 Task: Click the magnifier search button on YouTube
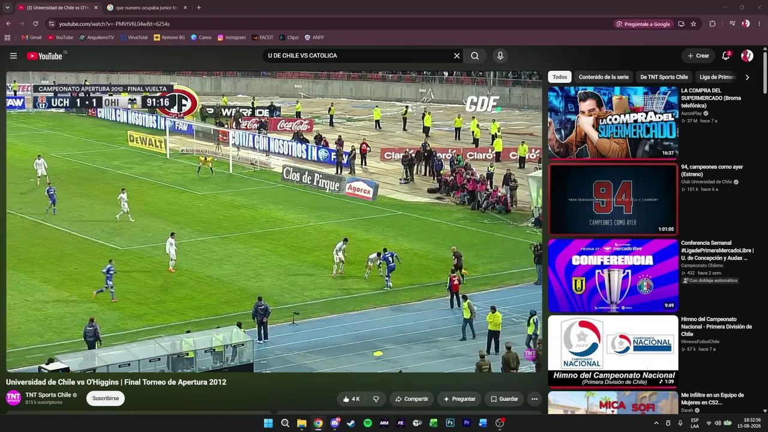point(475,56)
